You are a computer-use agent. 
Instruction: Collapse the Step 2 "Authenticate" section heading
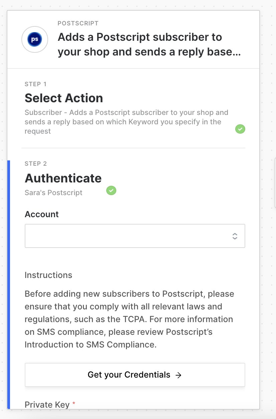coord(63,178)
